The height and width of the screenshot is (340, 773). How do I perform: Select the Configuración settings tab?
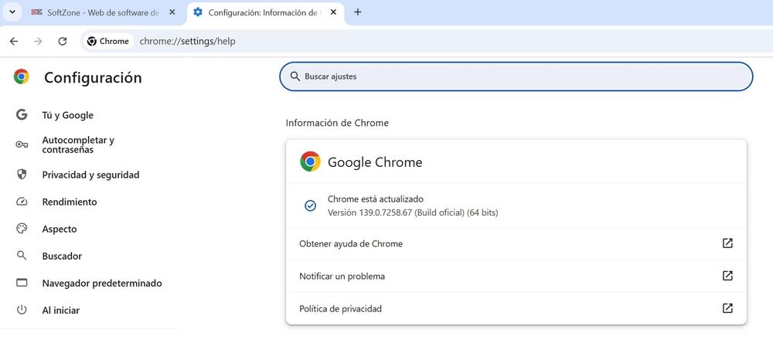[x=263, y=12]
